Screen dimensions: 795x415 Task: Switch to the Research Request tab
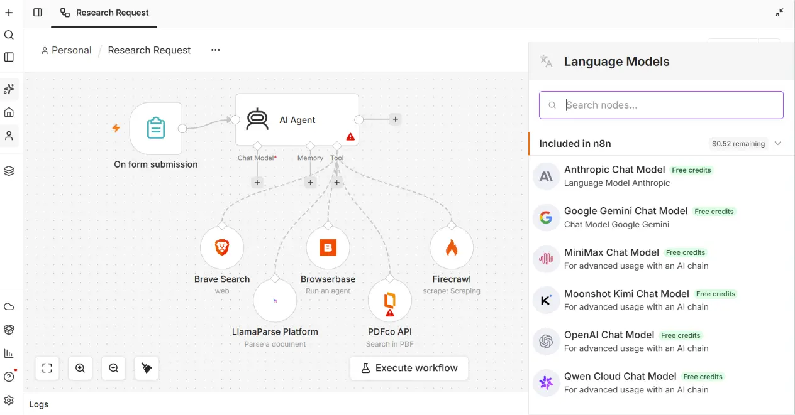[104, 13]
